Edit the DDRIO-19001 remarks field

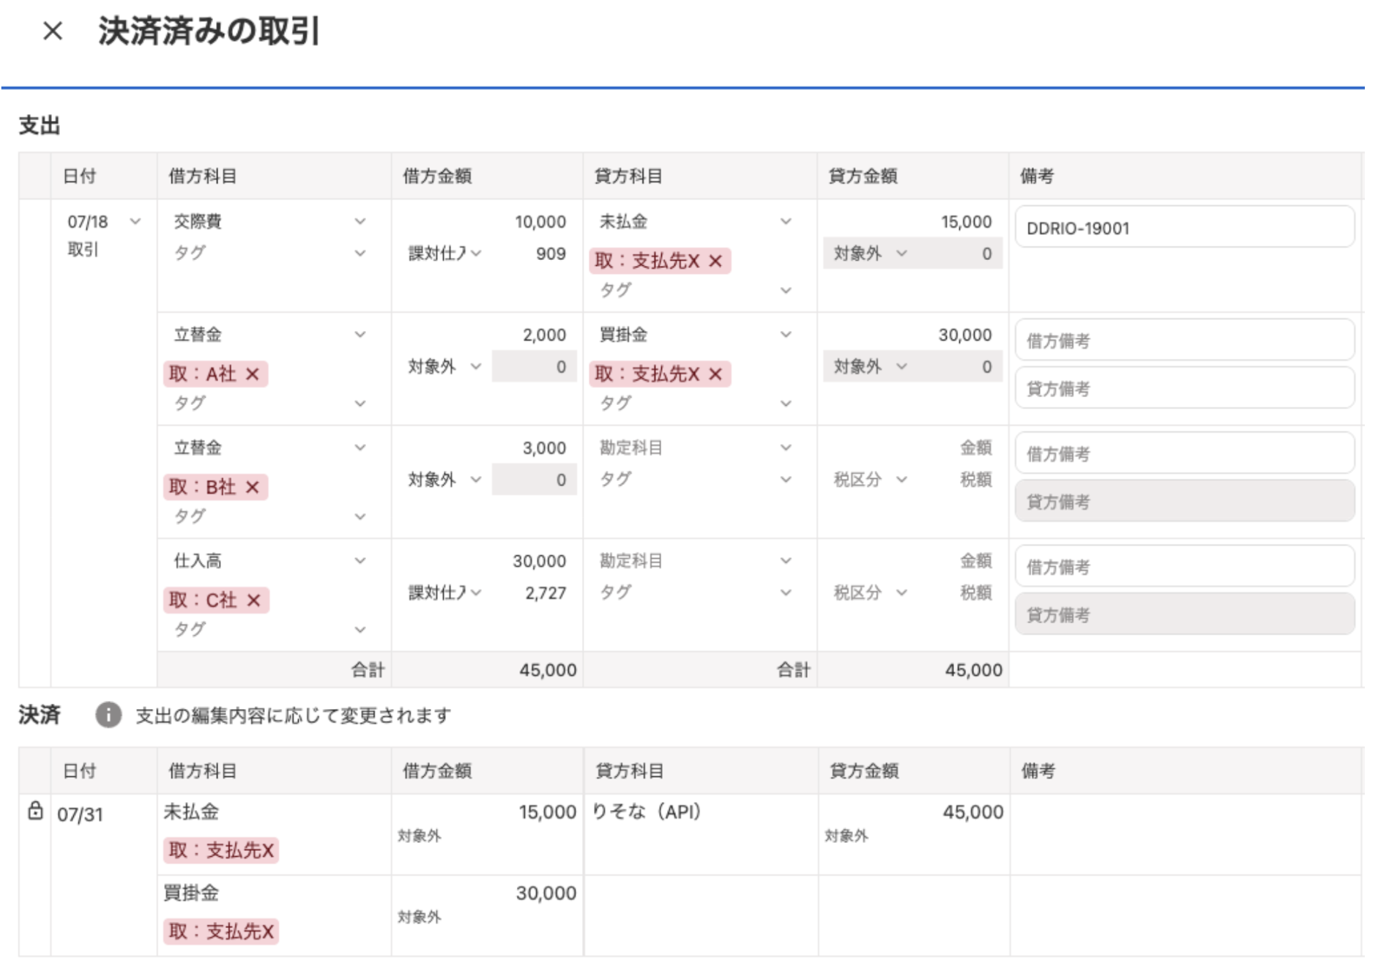tap(1185, 227)
